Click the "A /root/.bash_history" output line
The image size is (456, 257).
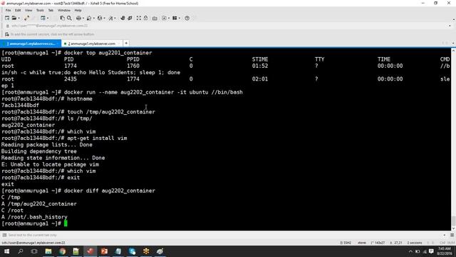[34, 217]
